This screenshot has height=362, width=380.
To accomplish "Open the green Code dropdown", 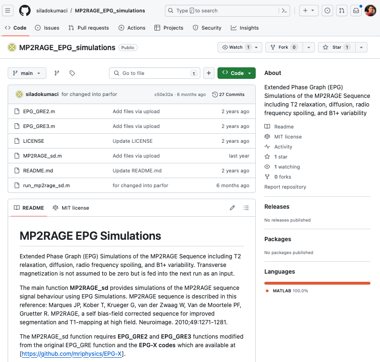I will [x=237, y=73].
